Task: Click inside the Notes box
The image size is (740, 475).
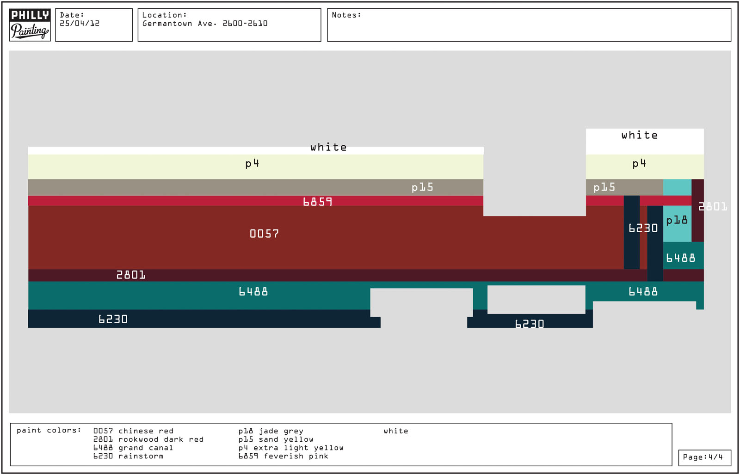Action: (x=529, y=25)
